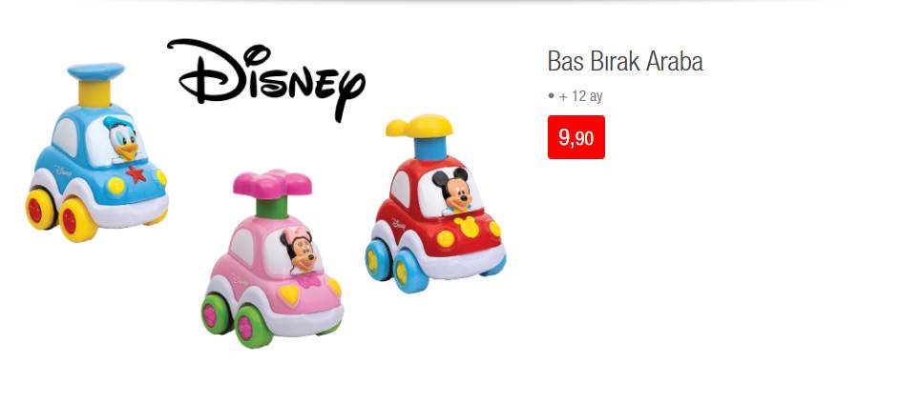Select the pink Minnie Mouse toy car

pos(272,259)
